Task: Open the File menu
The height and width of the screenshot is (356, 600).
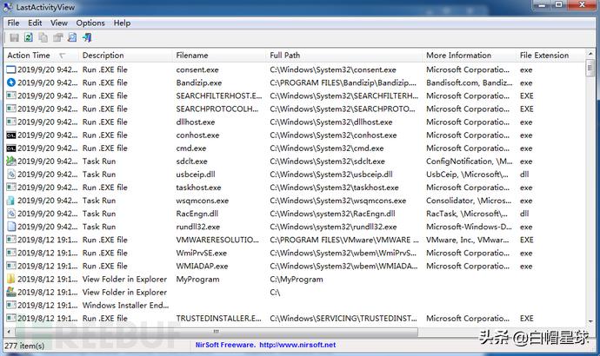Action: (x=13, y=23)
